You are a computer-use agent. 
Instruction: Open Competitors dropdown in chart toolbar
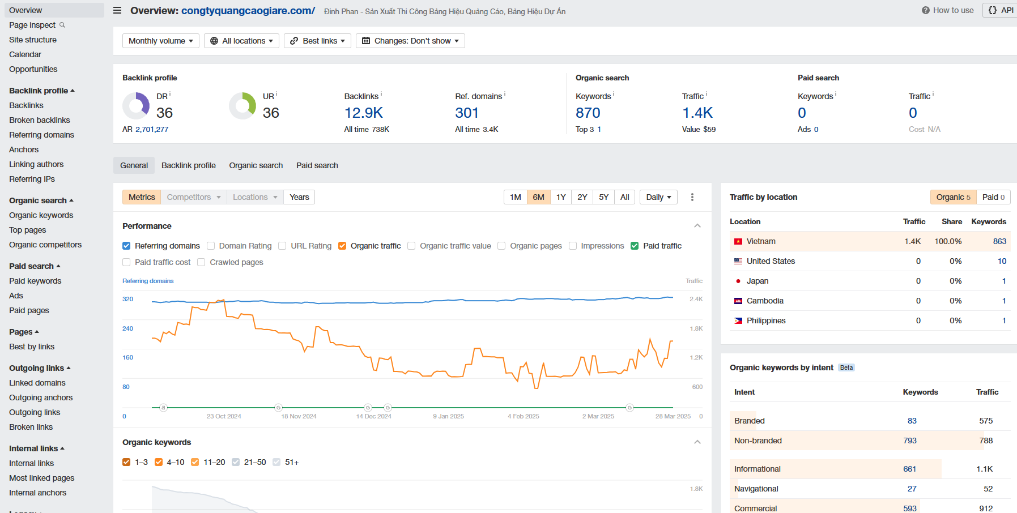[194, 197]
